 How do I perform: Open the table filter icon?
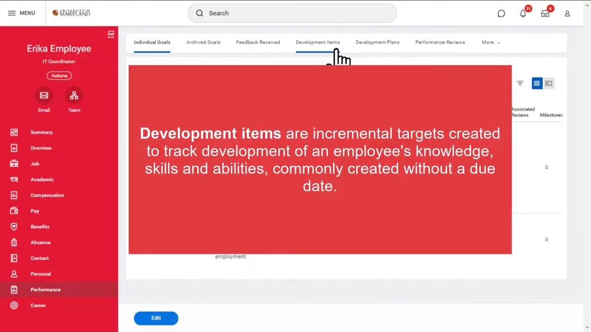(x=520, y=83)
